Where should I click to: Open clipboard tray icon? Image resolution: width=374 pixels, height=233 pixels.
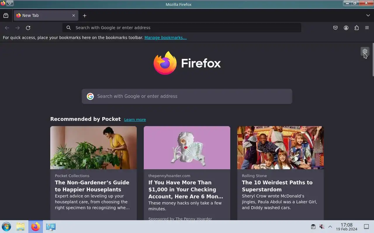pos(313,227)
